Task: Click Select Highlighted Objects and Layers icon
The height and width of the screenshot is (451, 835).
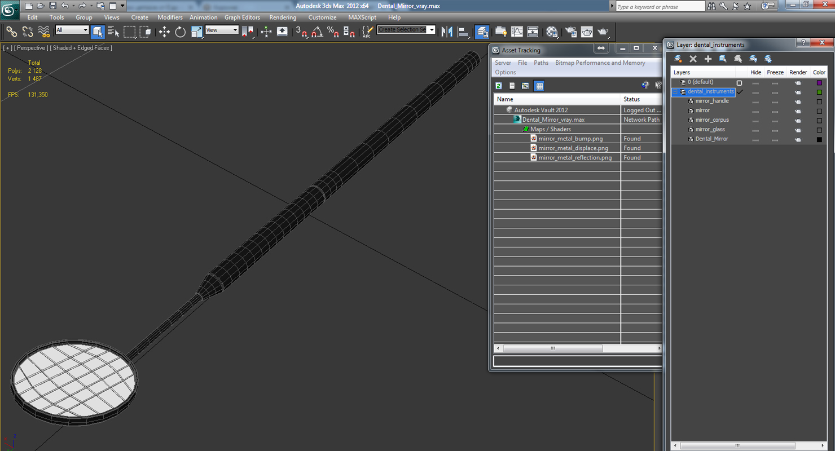Action: 723,59
